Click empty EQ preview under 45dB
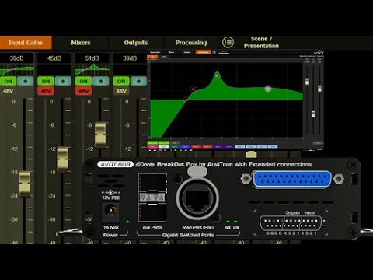Viewport: 373px width, 280px height. (54, 69)
